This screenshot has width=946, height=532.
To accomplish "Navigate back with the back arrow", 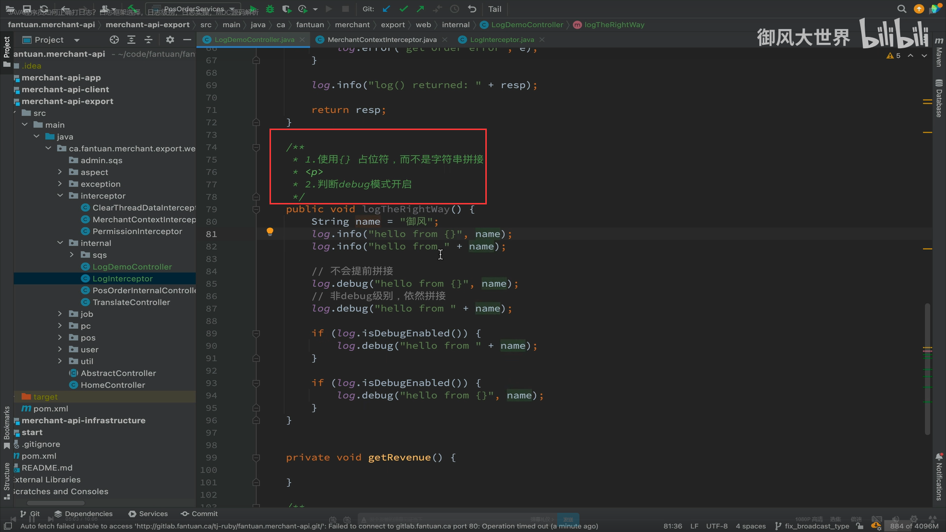I will coord(66,9).
